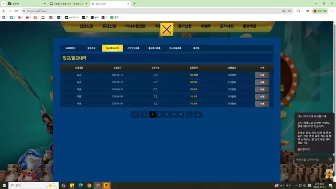
Task: Switch to the MY페이지 tab
Action: [x=70, y=48]
